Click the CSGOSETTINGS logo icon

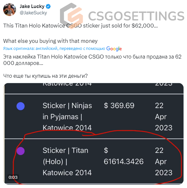coord(71,16)
